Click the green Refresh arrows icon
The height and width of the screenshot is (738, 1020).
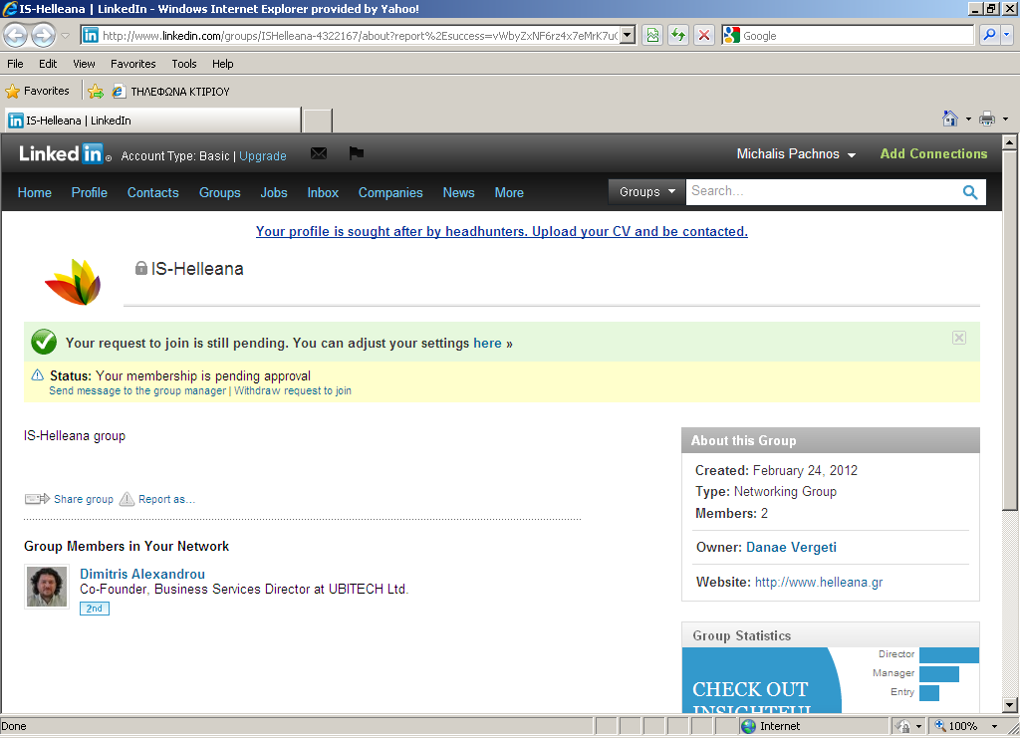pos(678,35)
